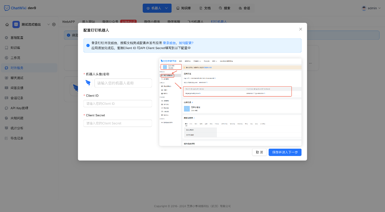Click the DingTalk console guide screenshot
Viewport: 385px width, 212px height.
click(230, 102)
